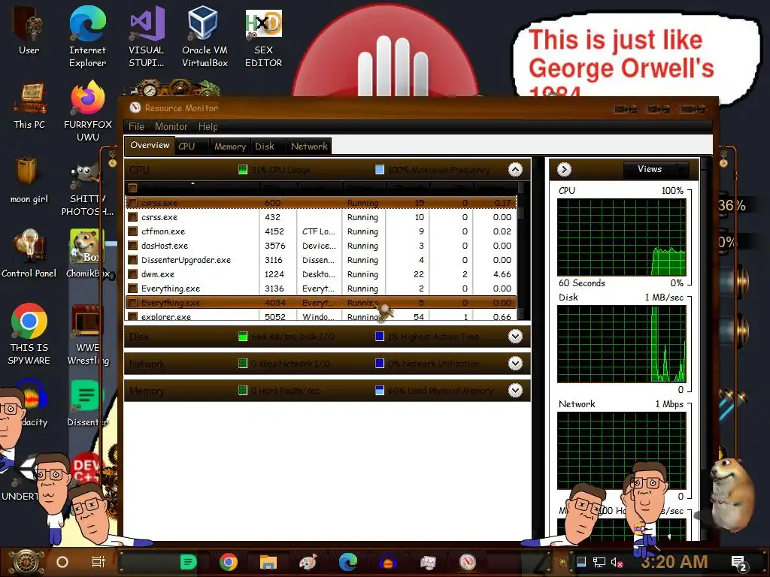Open the VISUAL STUPI... desktop shortcut
The height and width of the screenshot is (577, 770).
coord(147,36)
